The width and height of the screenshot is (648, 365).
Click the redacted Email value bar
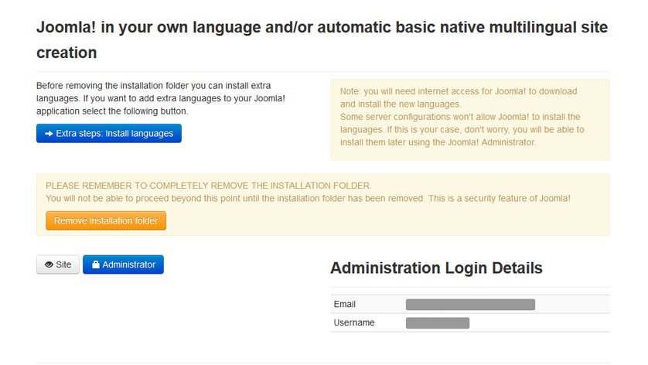click(x=470, y=305)
